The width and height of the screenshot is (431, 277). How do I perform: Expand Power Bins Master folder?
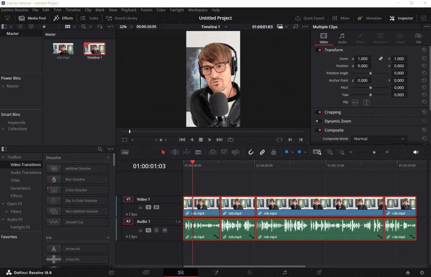[x=3, y=86]
